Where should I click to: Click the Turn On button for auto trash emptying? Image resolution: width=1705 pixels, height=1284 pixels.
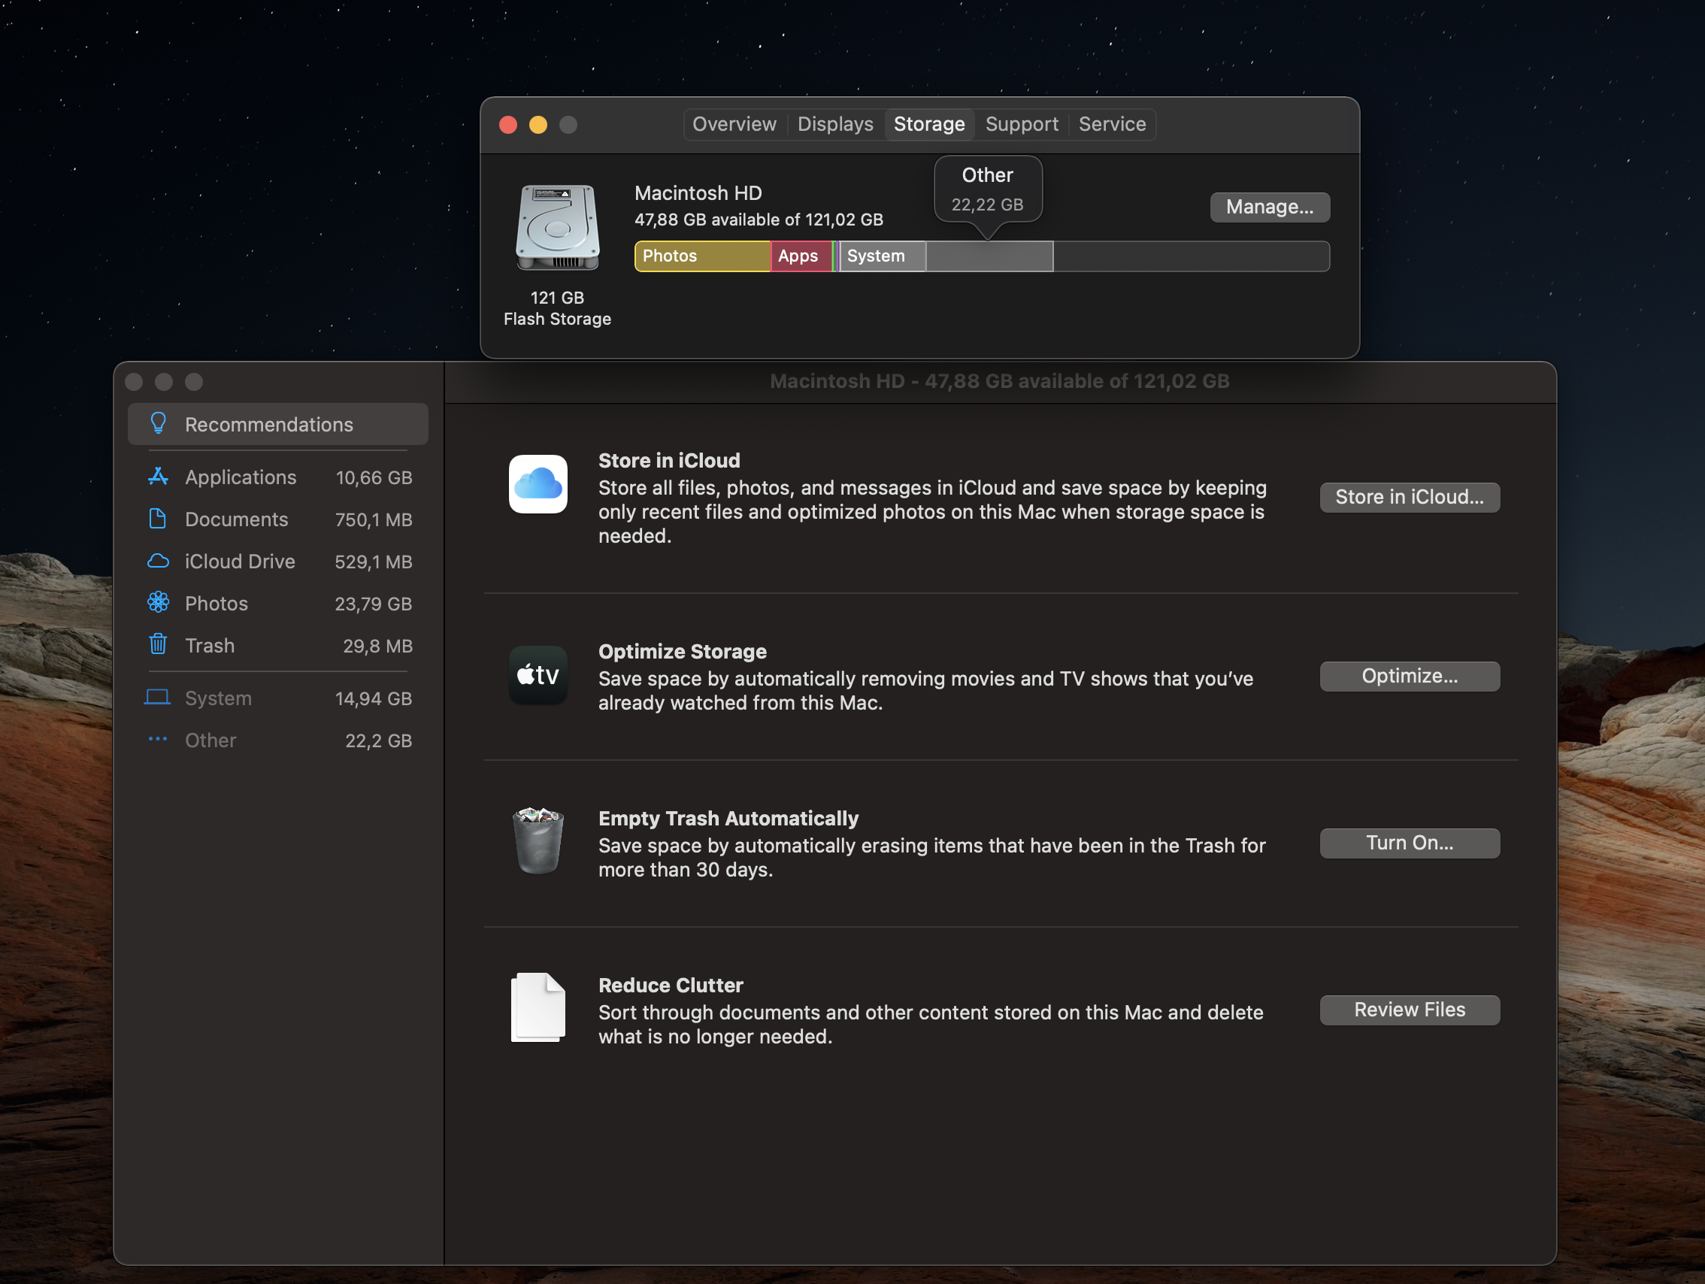(x=1409, y=843)
